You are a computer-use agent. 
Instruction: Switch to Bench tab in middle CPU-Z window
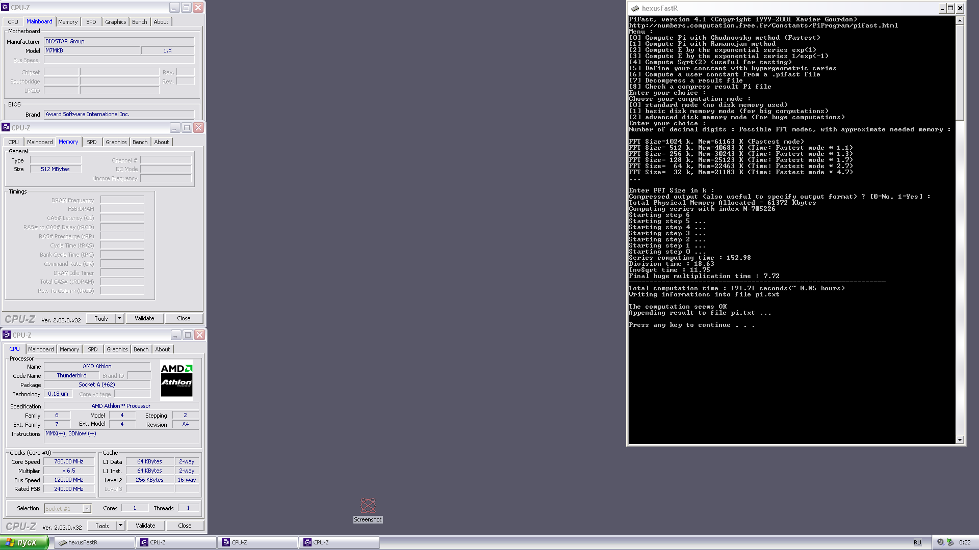[140, 142]
